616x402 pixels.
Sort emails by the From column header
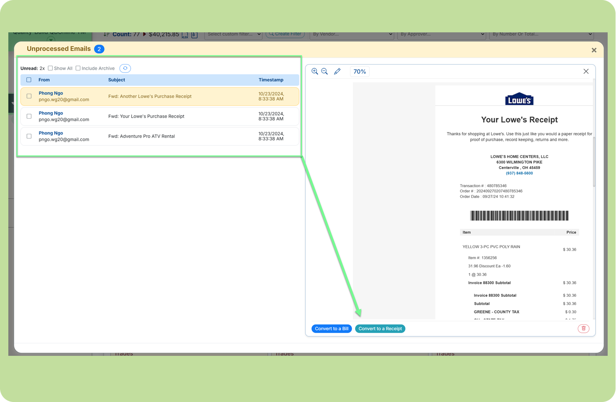tap(44, 80)
